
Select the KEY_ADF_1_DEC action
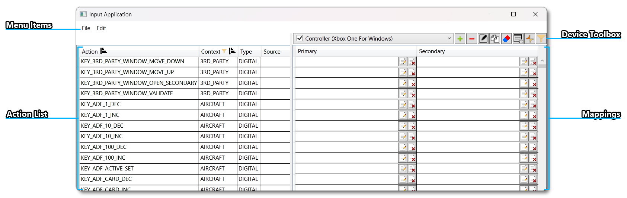point(100,104)
